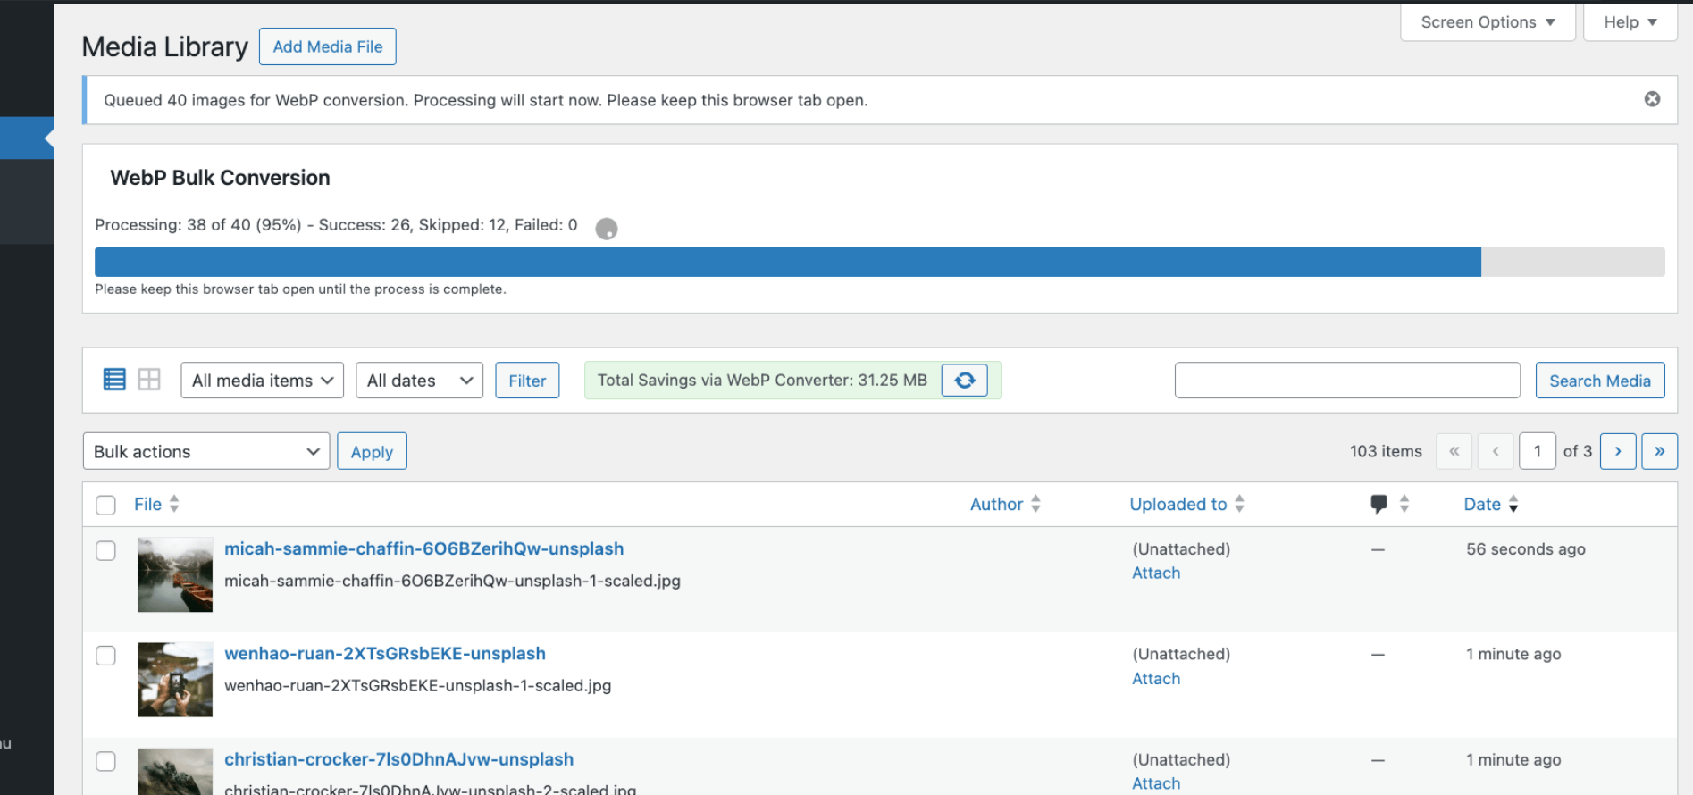Sort the list by Author

(996, 505)
